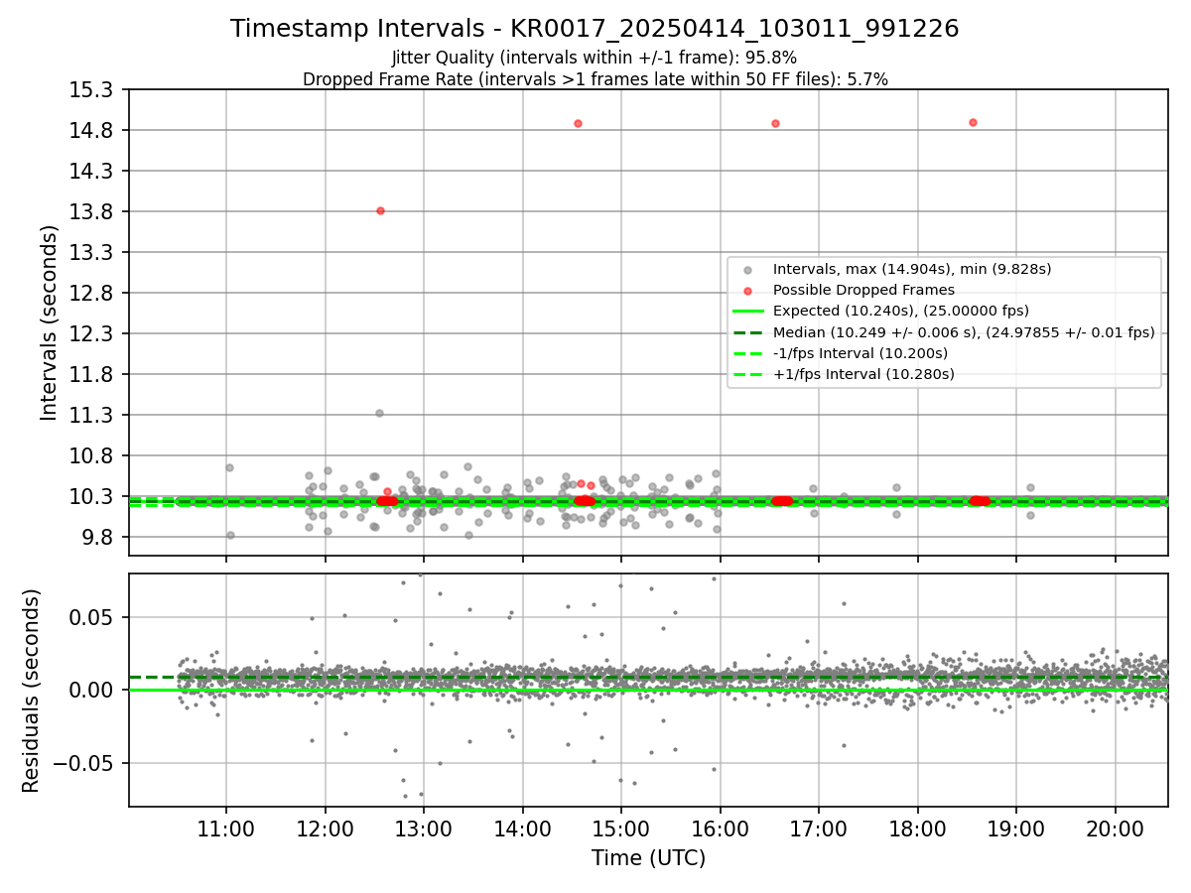Click the red outlier point near 16:30 at 14.9 seconds
The width and height of the screenshot is (1191, 893).
775,123
